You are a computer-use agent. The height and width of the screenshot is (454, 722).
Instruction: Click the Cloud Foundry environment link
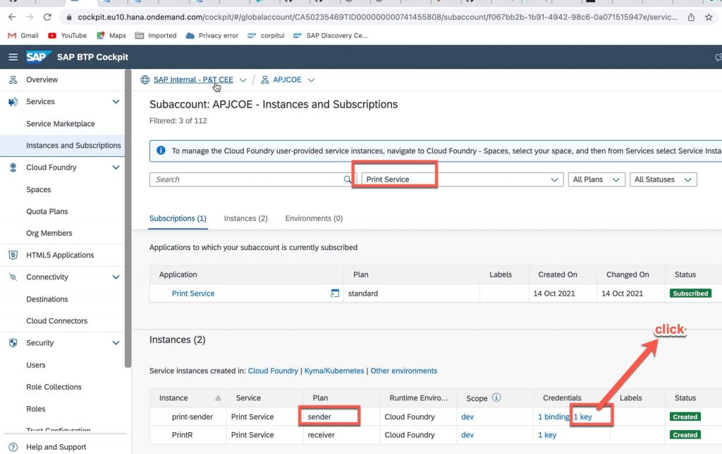click(273, 371)
